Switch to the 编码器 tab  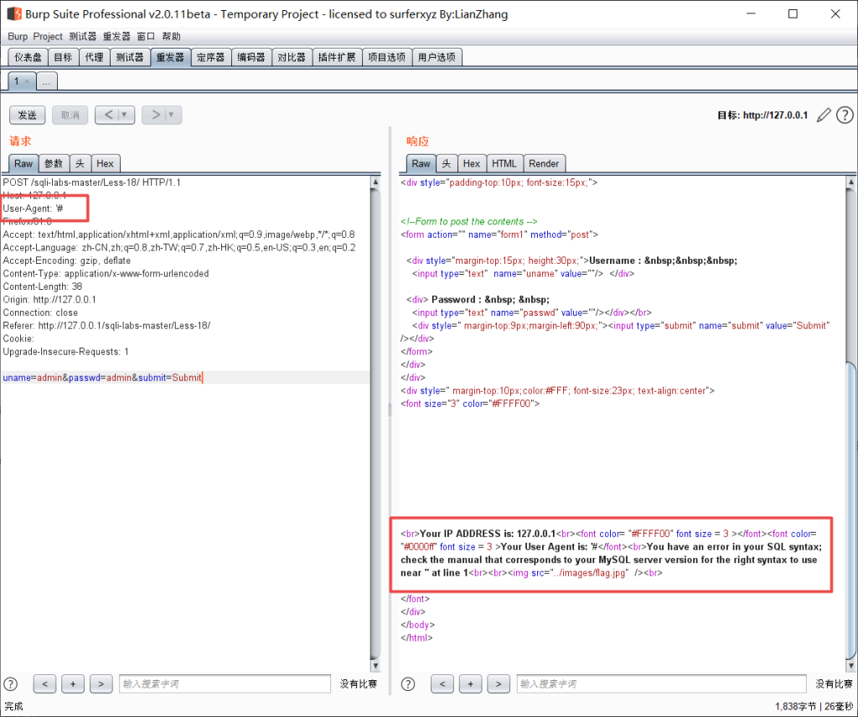click(251, 57)
